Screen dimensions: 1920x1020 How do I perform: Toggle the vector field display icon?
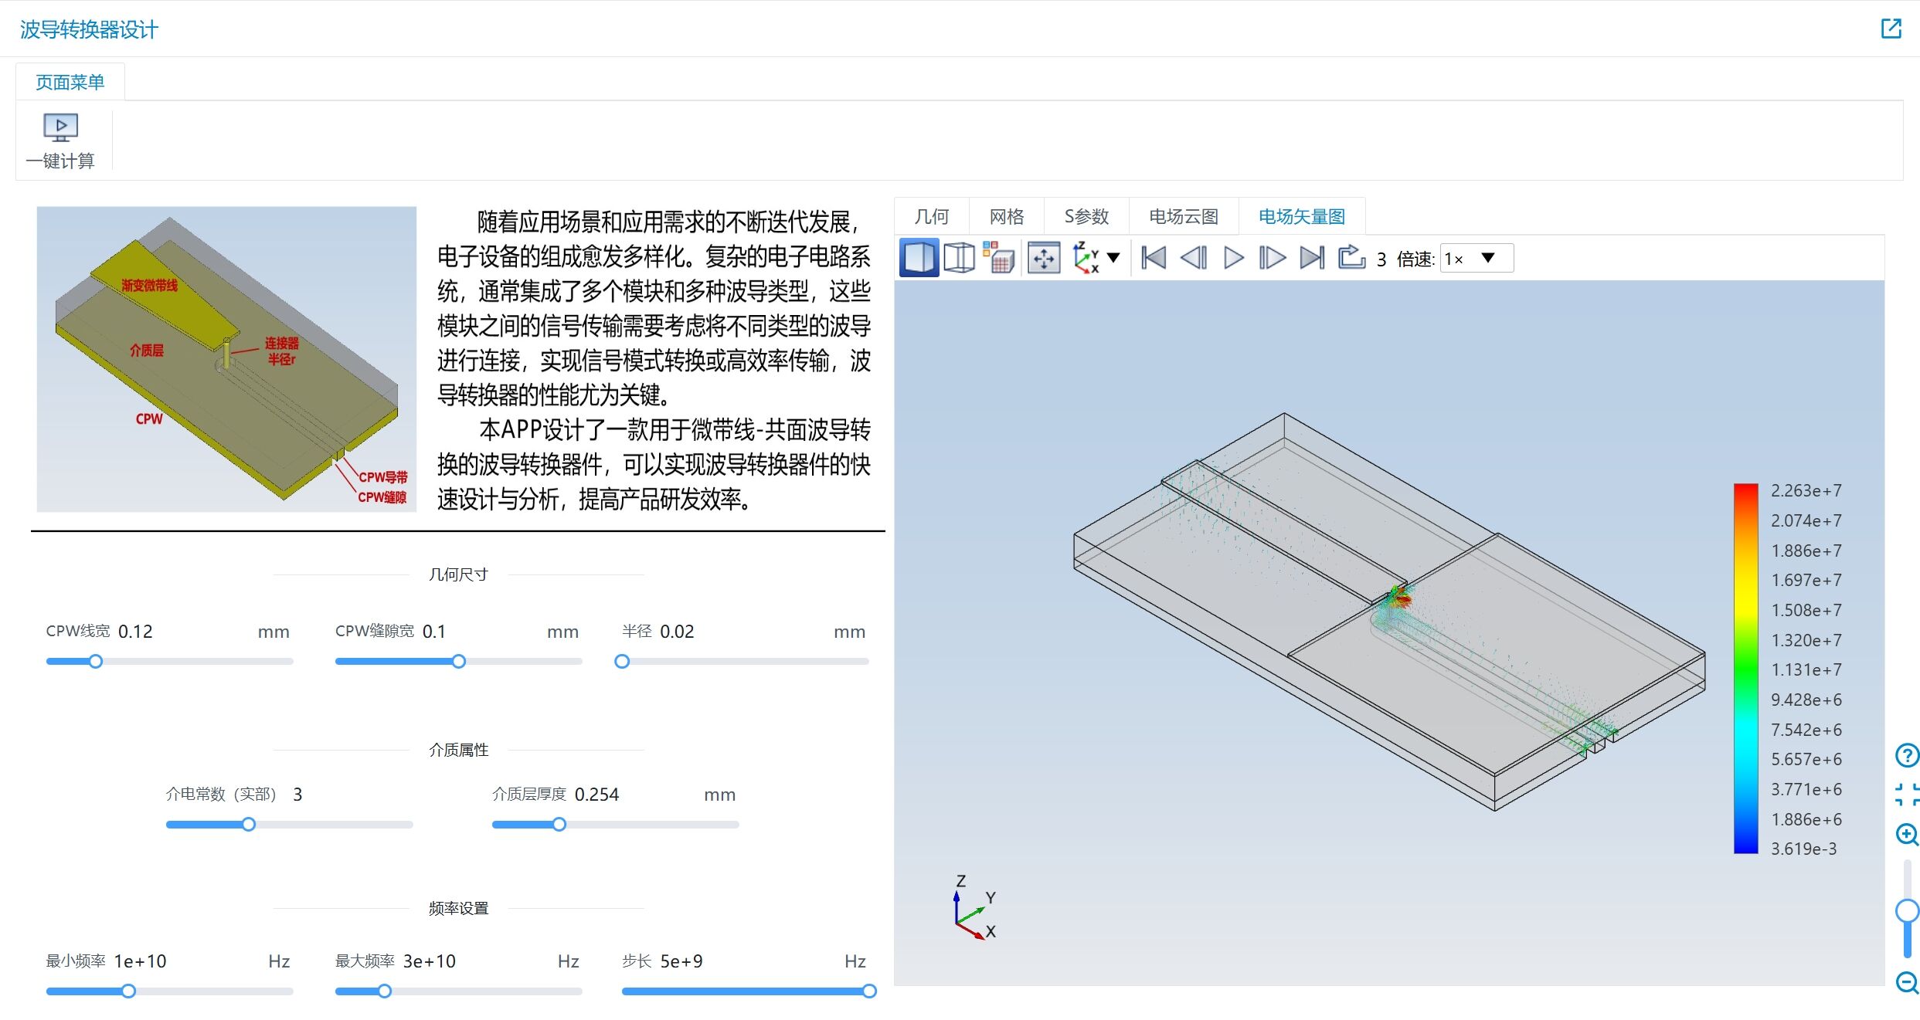click(x=1303, y=215)
